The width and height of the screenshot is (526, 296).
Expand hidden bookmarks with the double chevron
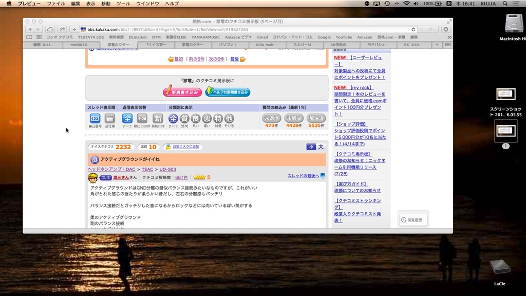point(449,37)
